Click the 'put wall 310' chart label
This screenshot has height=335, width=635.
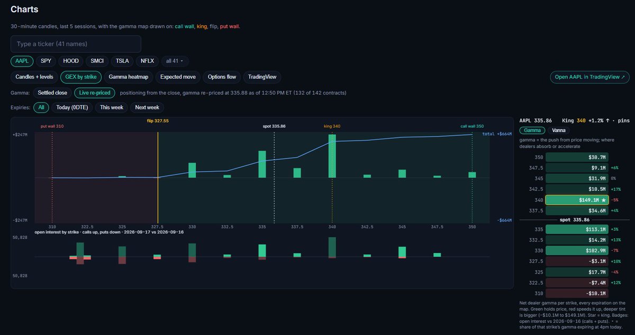click(52, 126)
